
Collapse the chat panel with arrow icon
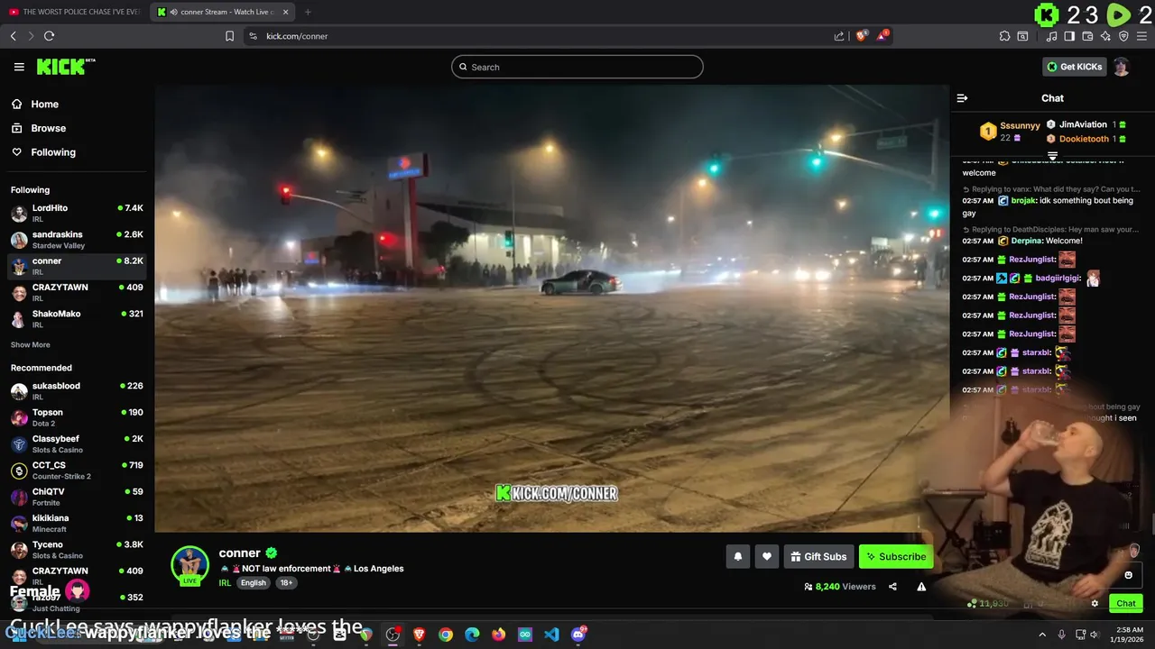click(962, 98)
